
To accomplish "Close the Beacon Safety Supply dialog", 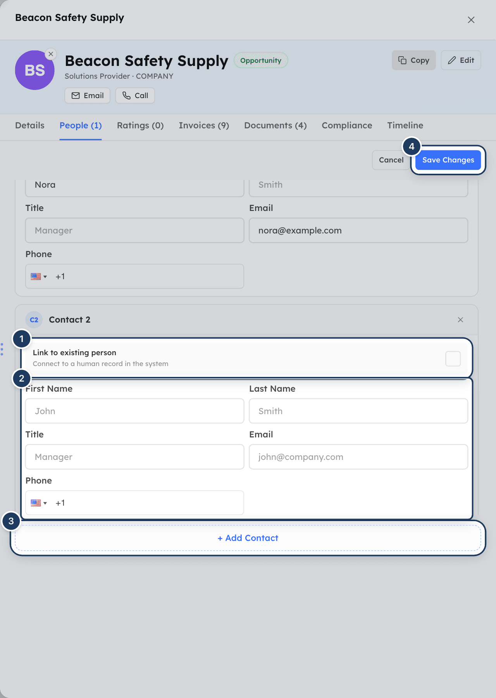I will (471, 20).
